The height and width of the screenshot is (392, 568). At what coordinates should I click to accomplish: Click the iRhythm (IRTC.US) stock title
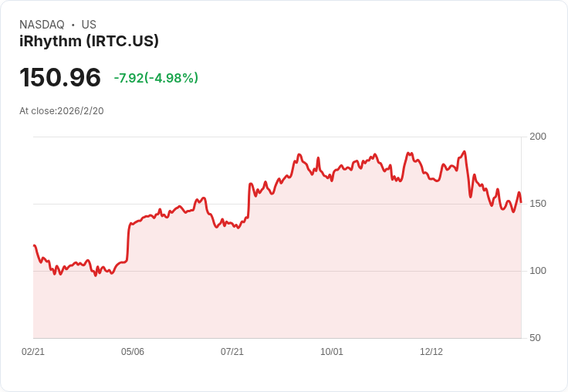(x=89, y=42)
